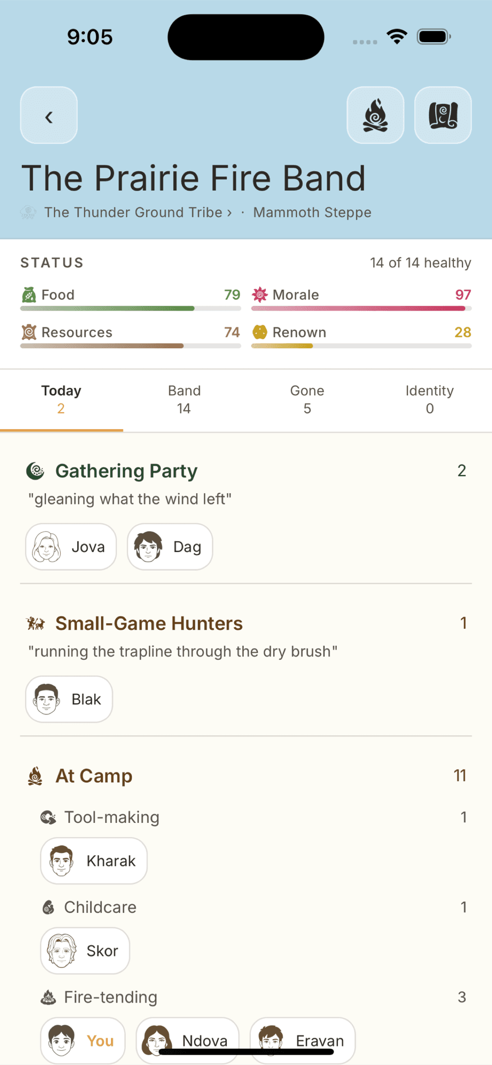This screenshot has height=1065, width=492.
Task: Open the map scroll icon button
Action: pyautogui.click(x=443, y=115)
